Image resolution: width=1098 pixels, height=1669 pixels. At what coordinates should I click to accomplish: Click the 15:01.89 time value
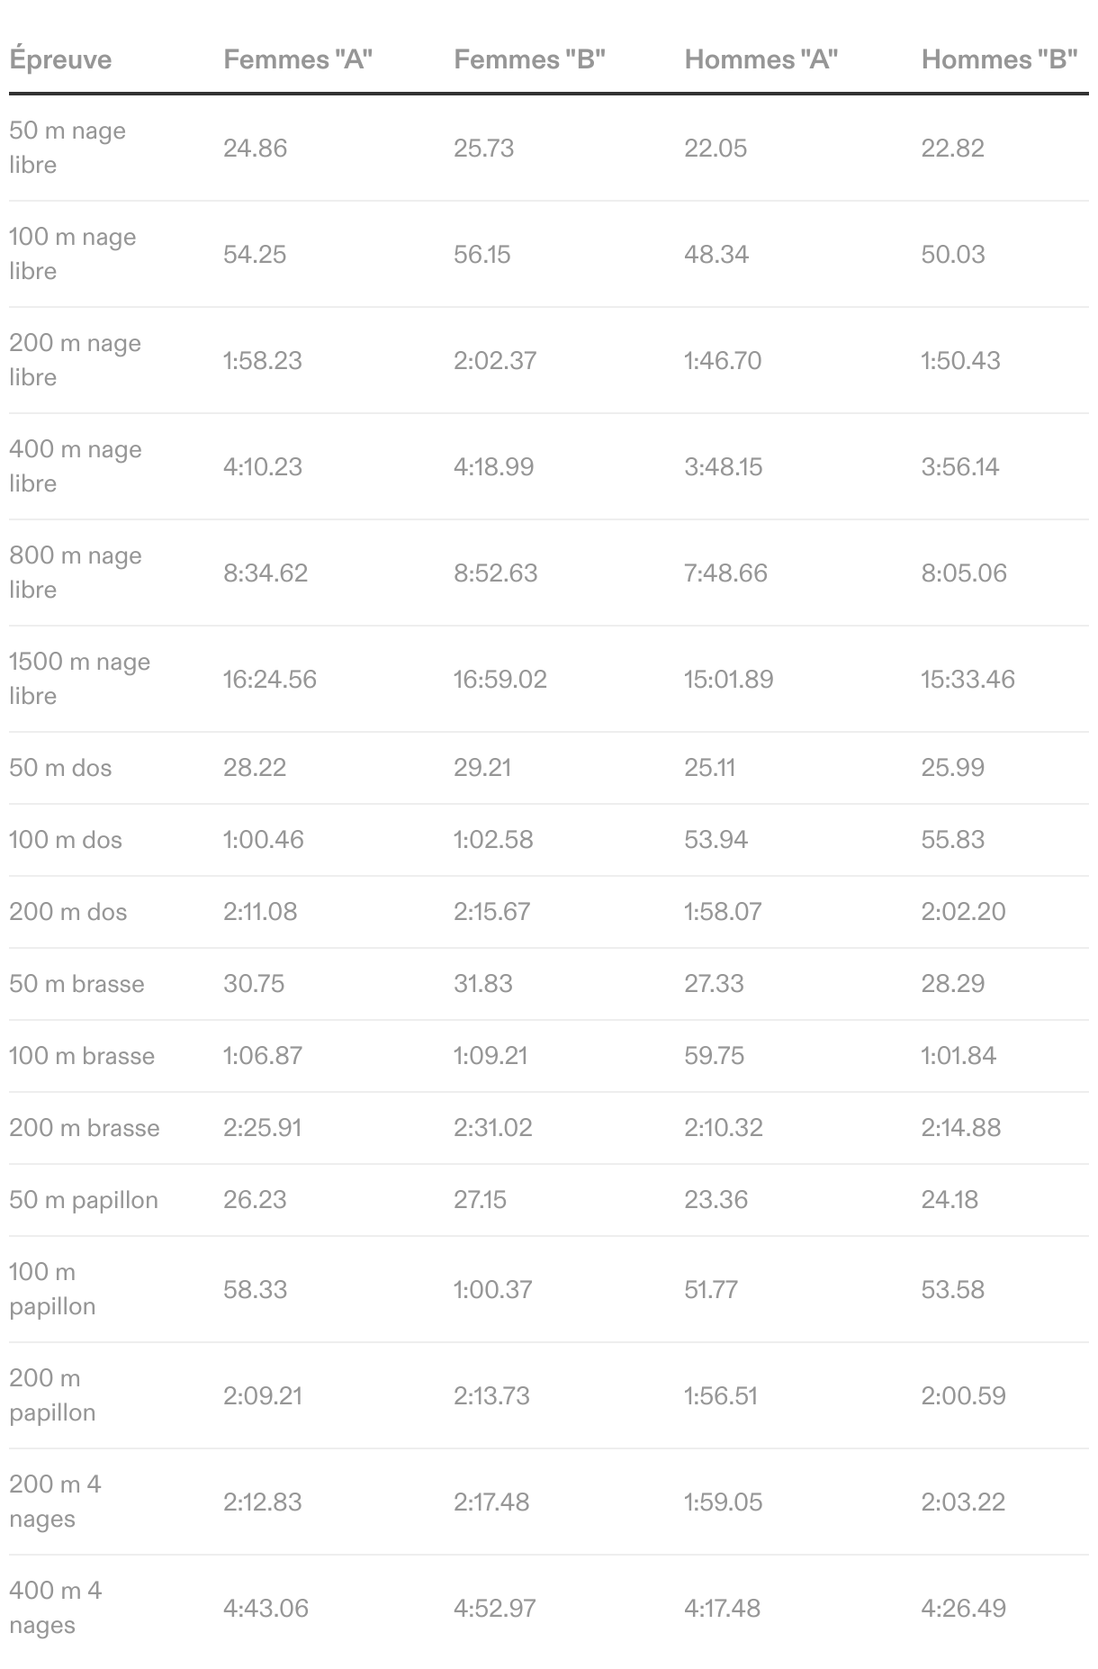728,679
